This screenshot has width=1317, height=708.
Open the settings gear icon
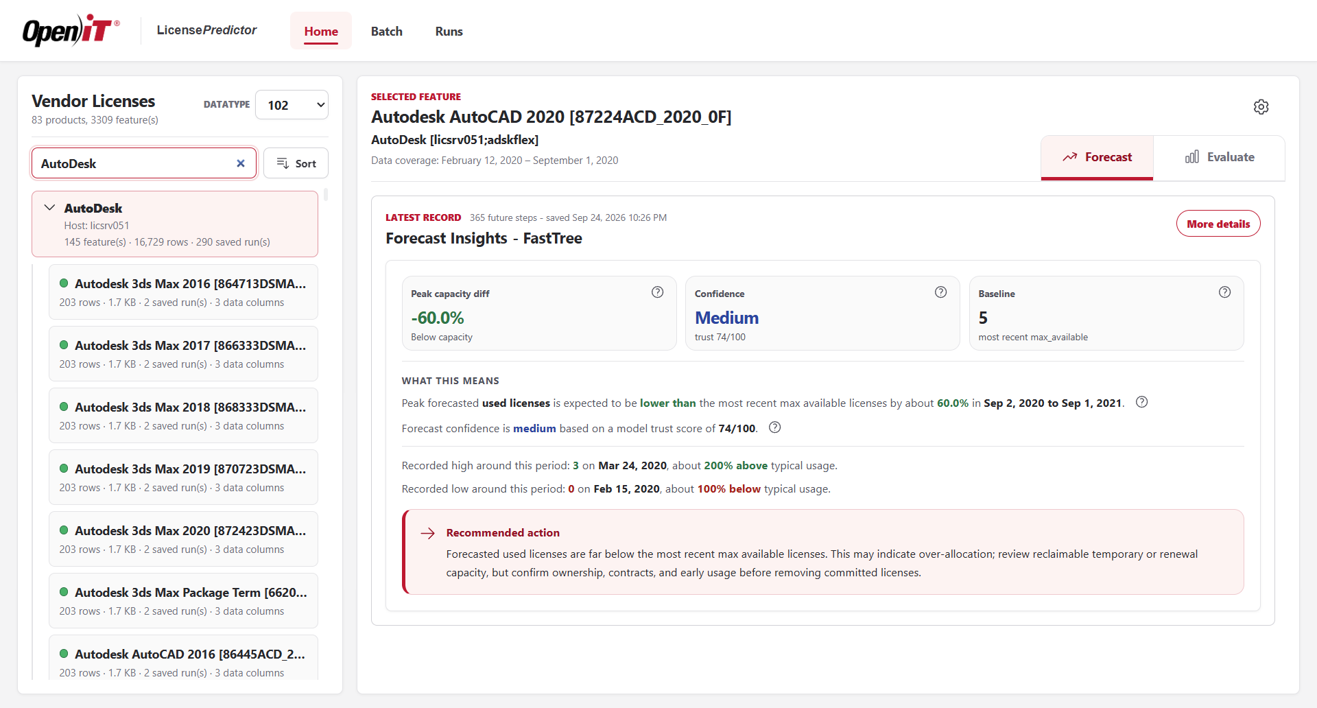coord(1261,107)
